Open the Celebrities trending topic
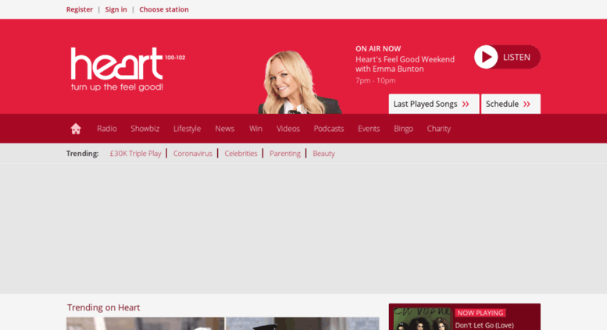 241,154
